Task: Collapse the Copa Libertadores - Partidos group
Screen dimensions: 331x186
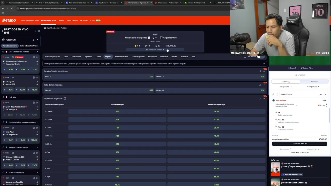Action: tap(37, 52)
